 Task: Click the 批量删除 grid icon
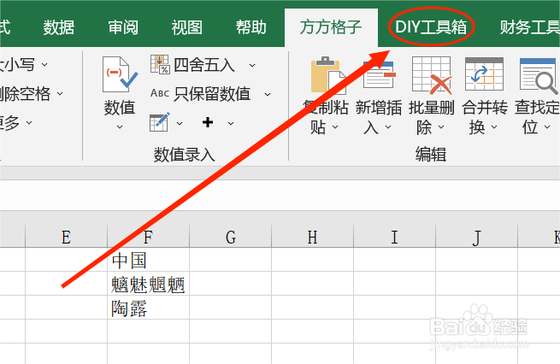(x=432, y=75)
